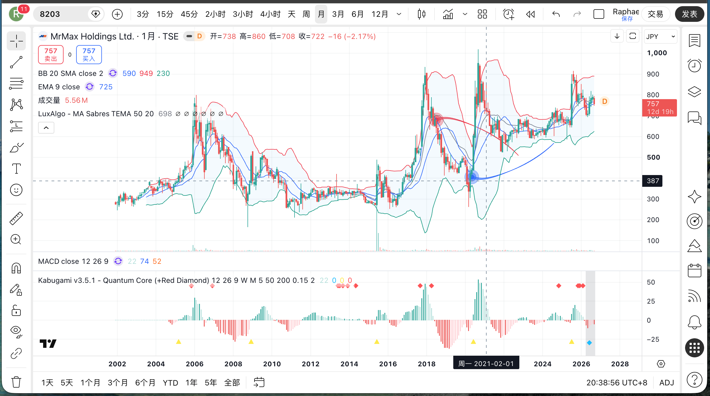
Task: Select the ruler measure tool
Action: [16, 218]
